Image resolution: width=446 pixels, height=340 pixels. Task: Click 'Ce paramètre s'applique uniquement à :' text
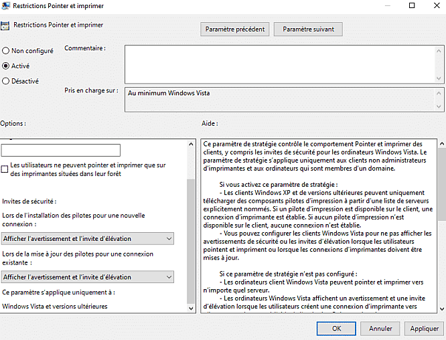tap(58, 292)
